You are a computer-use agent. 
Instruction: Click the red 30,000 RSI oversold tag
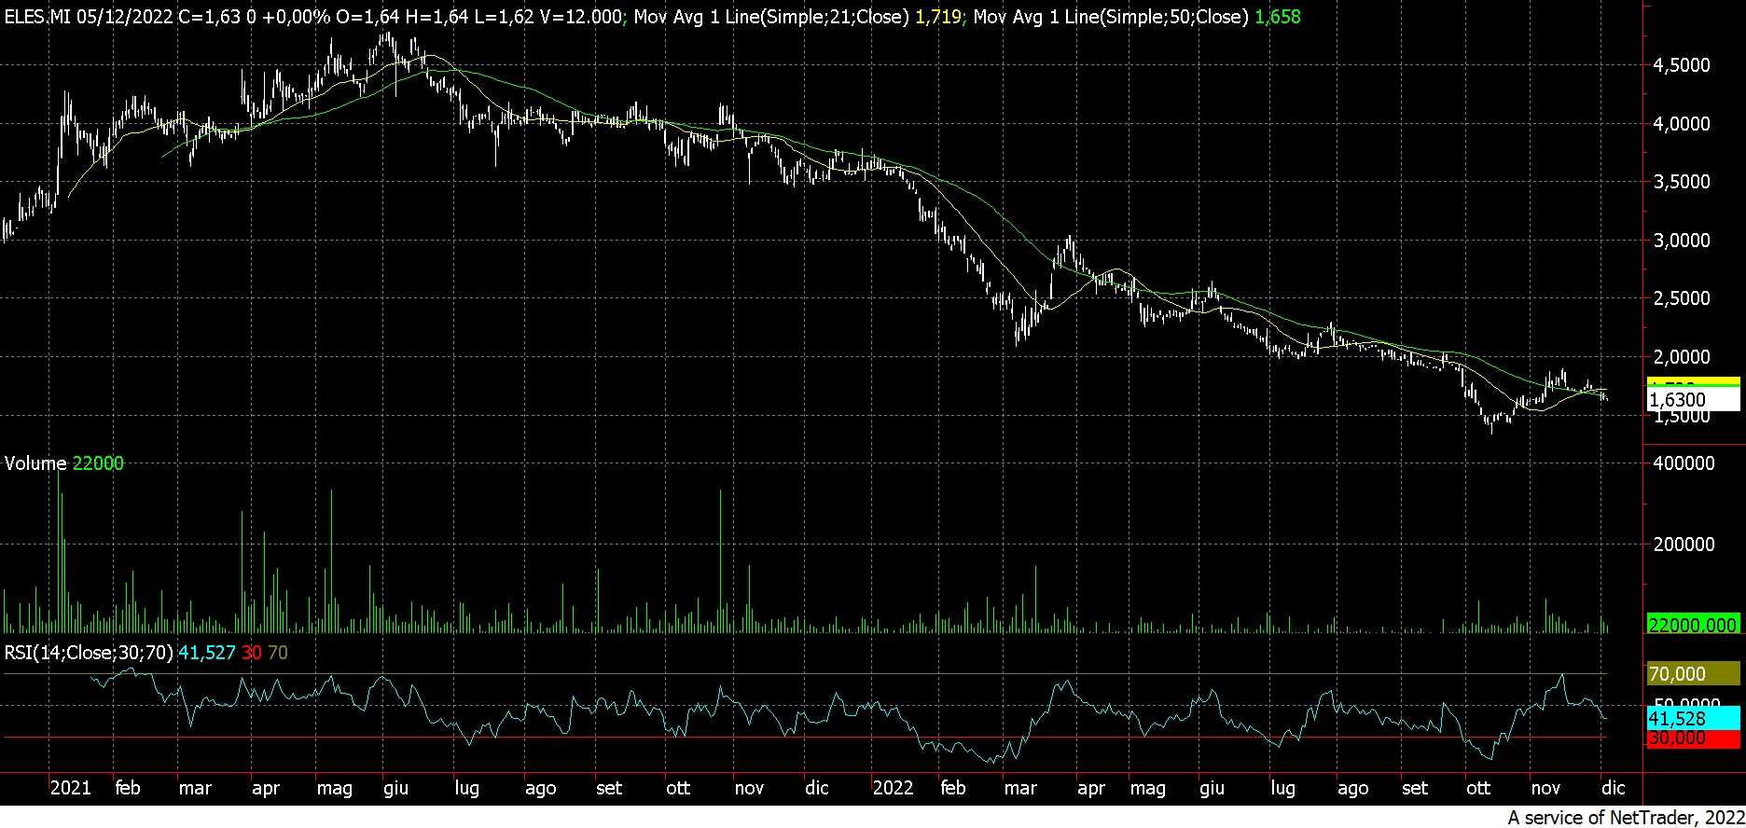(1692, 738)
